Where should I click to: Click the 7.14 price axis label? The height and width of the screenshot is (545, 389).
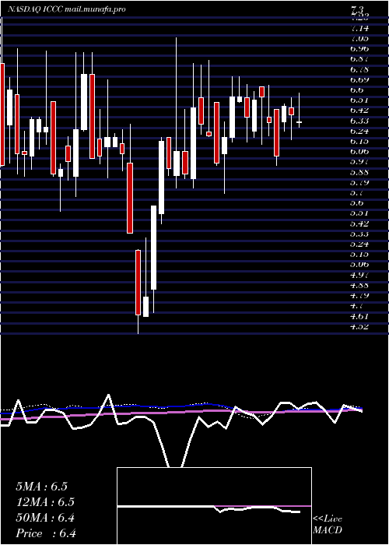point(359,28)
